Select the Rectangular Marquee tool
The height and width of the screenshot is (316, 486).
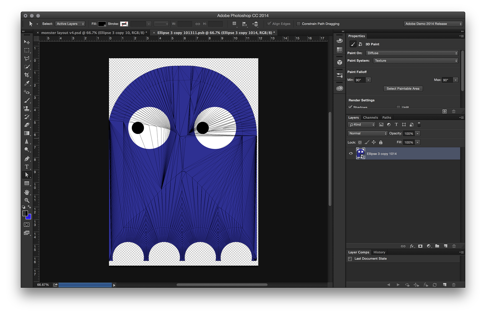click(x=27, y=50)
